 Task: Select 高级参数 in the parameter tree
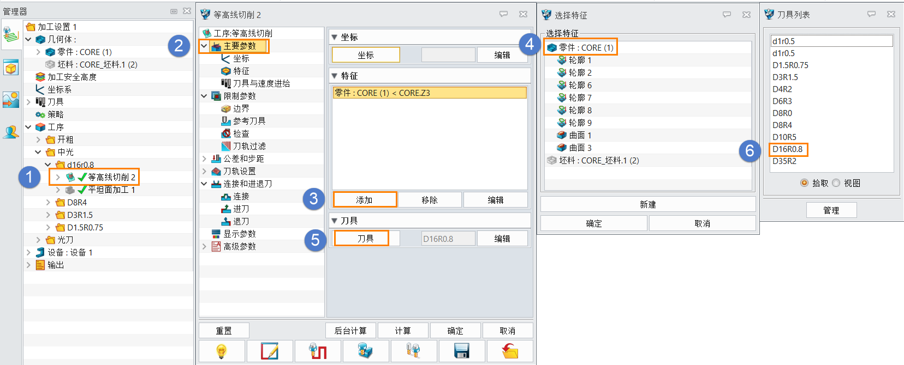[240, 246]
